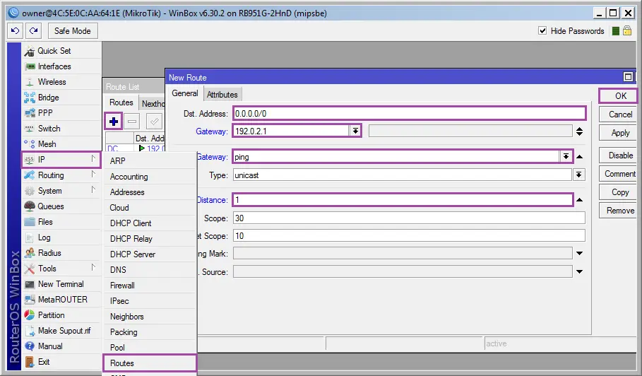Expand the System submenu

(x=61, y=191)
